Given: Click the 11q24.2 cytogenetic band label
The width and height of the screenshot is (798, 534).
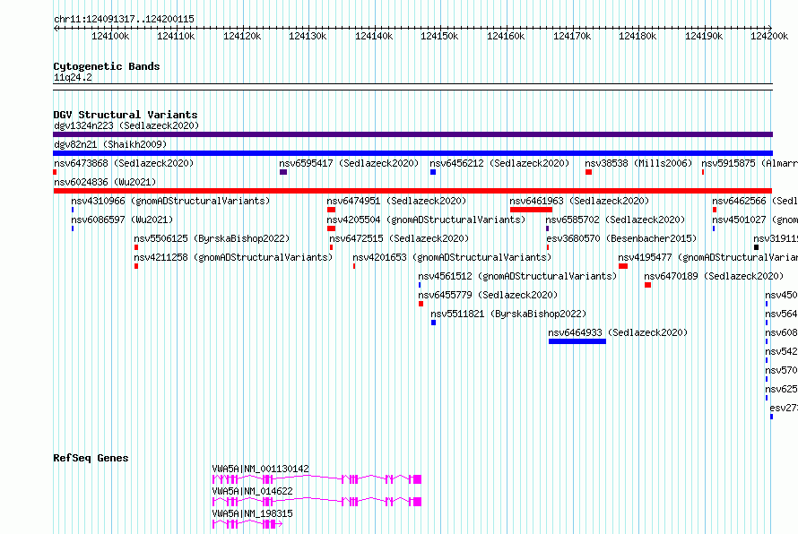Looking at the screenshot, I should point(73,77).
